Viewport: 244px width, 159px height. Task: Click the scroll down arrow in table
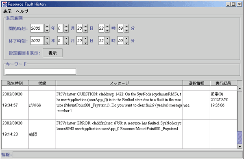tap(240, 146)
